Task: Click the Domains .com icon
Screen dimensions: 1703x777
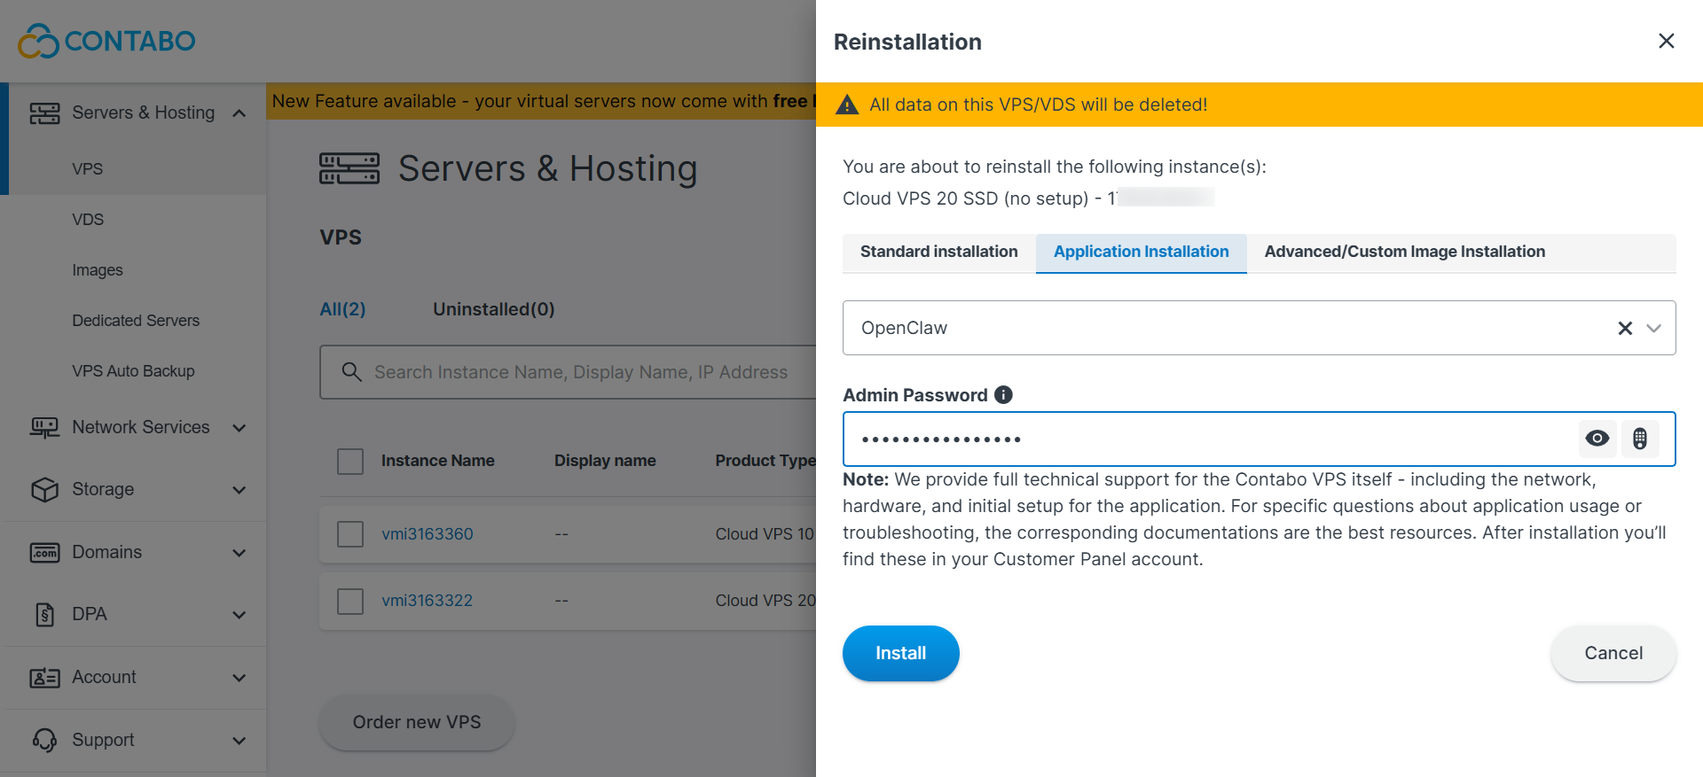Action: pyautogui.click(x=44, y=552)
